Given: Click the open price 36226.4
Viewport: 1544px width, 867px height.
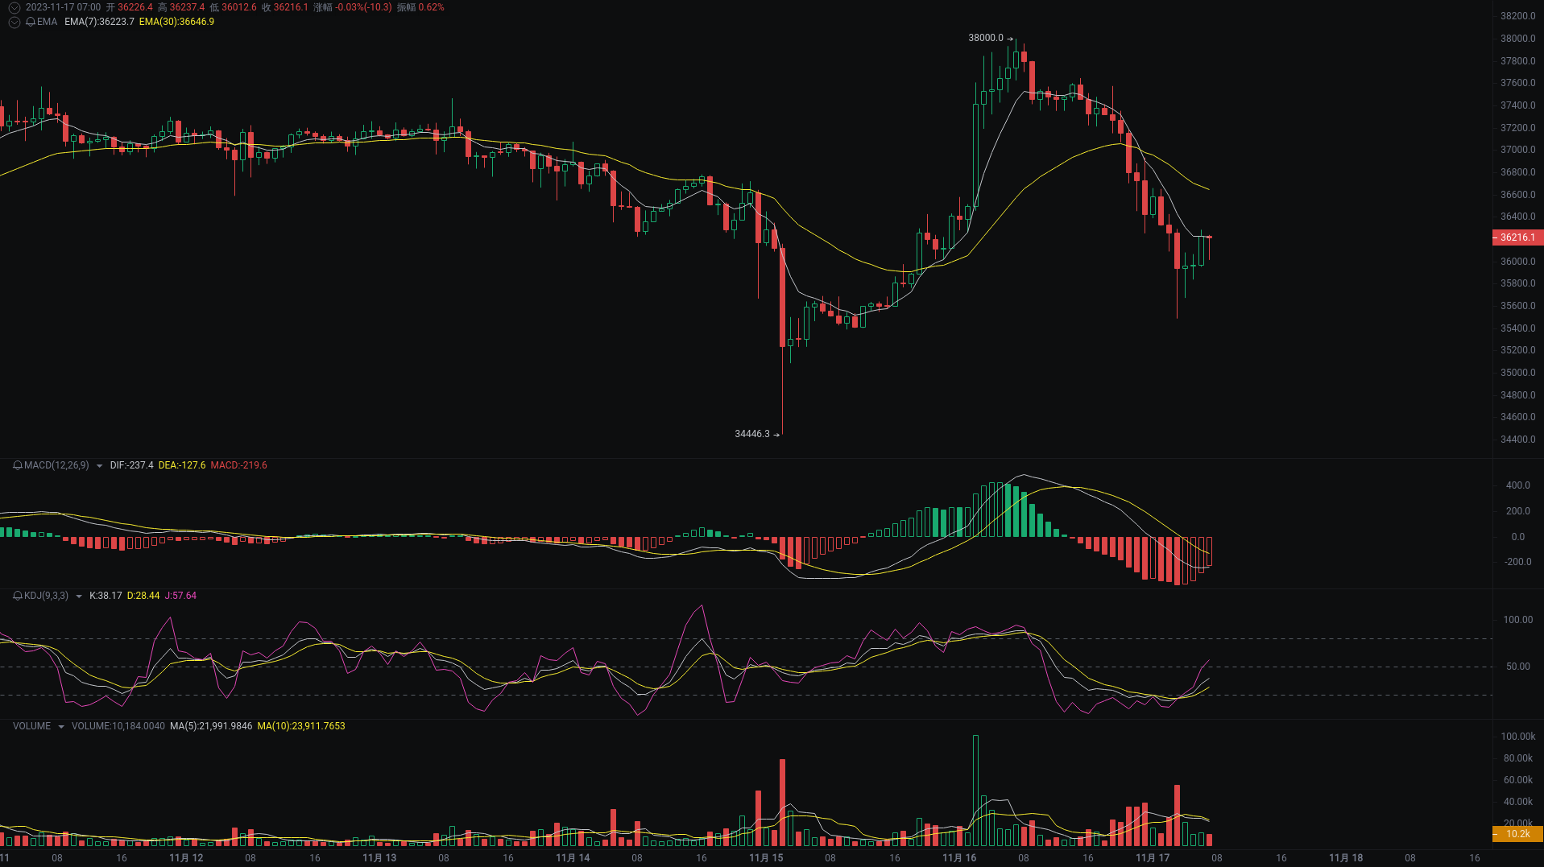Looking at the screenshot, I should coord(135,7).
